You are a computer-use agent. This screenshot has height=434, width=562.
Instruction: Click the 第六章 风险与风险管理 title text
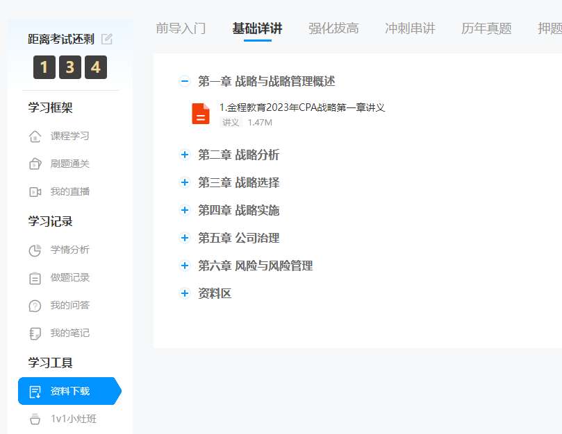coord(255,266)
